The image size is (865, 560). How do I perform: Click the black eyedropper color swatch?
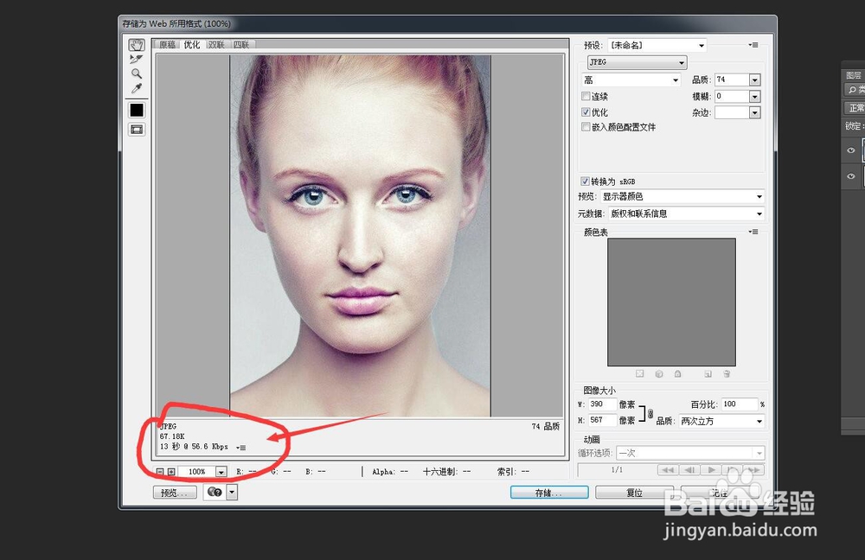[137, 111]
